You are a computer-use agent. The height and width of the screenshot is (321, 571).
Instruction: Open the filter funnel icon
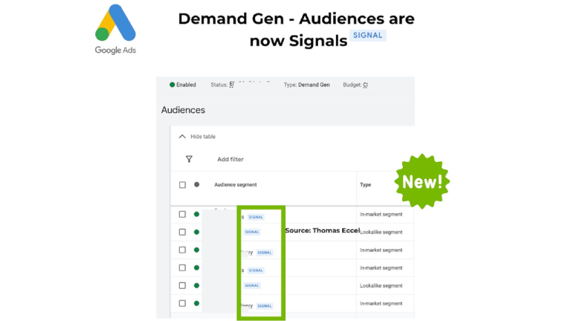click(189, 159)
